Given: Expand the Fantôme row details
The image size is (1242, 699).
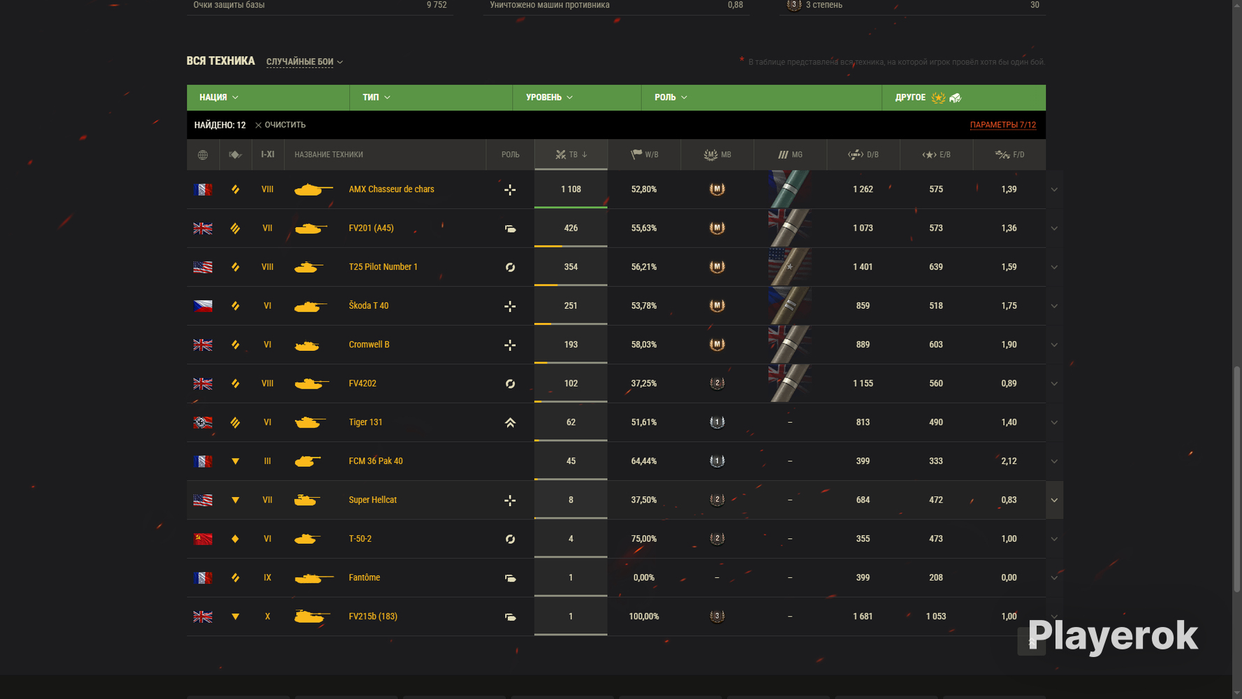Looking at the screenshot, I should tap(1054, 578).
